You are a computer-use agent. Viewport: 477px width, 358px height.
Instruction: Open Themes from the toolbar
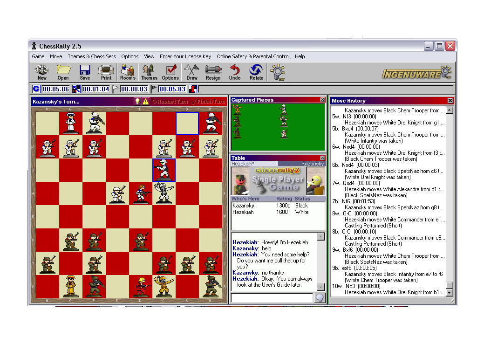[x=149, y=72]
